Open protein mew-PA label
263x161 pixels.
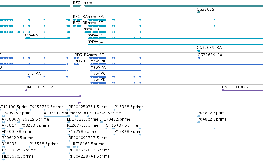pos(98,67)
